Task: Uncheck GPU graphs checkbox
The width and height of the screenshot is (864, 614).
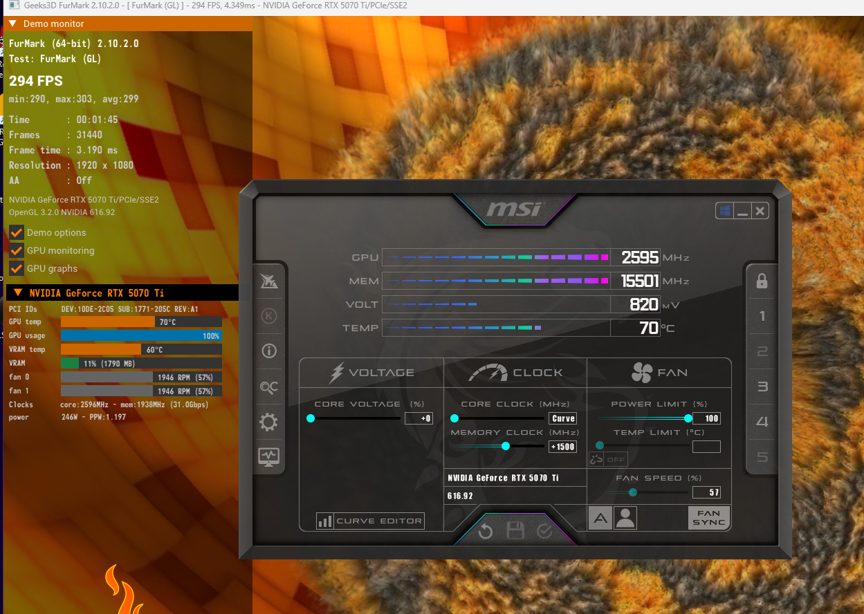Action: coord(17,268)
